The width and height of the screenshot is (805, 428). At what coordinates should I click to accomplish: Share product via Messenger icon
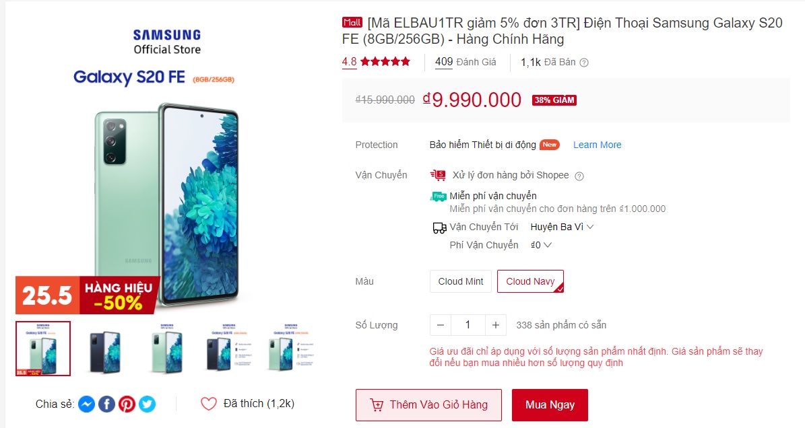coord(86,404)
